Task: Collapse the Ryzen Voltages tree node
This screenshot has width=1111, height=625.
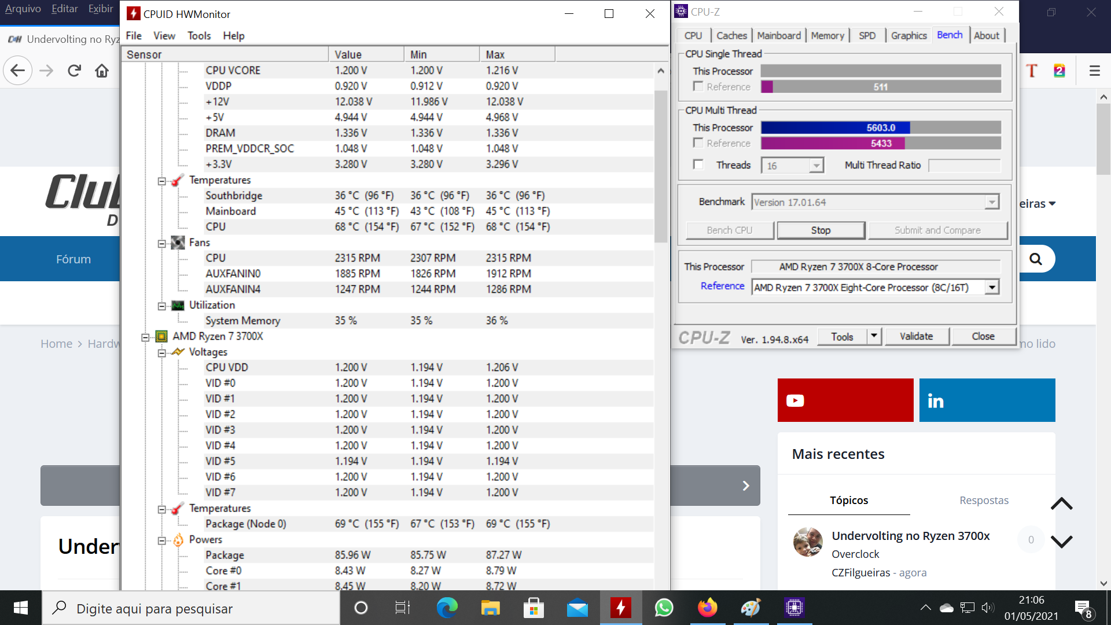Action: (x=162, y=353)
